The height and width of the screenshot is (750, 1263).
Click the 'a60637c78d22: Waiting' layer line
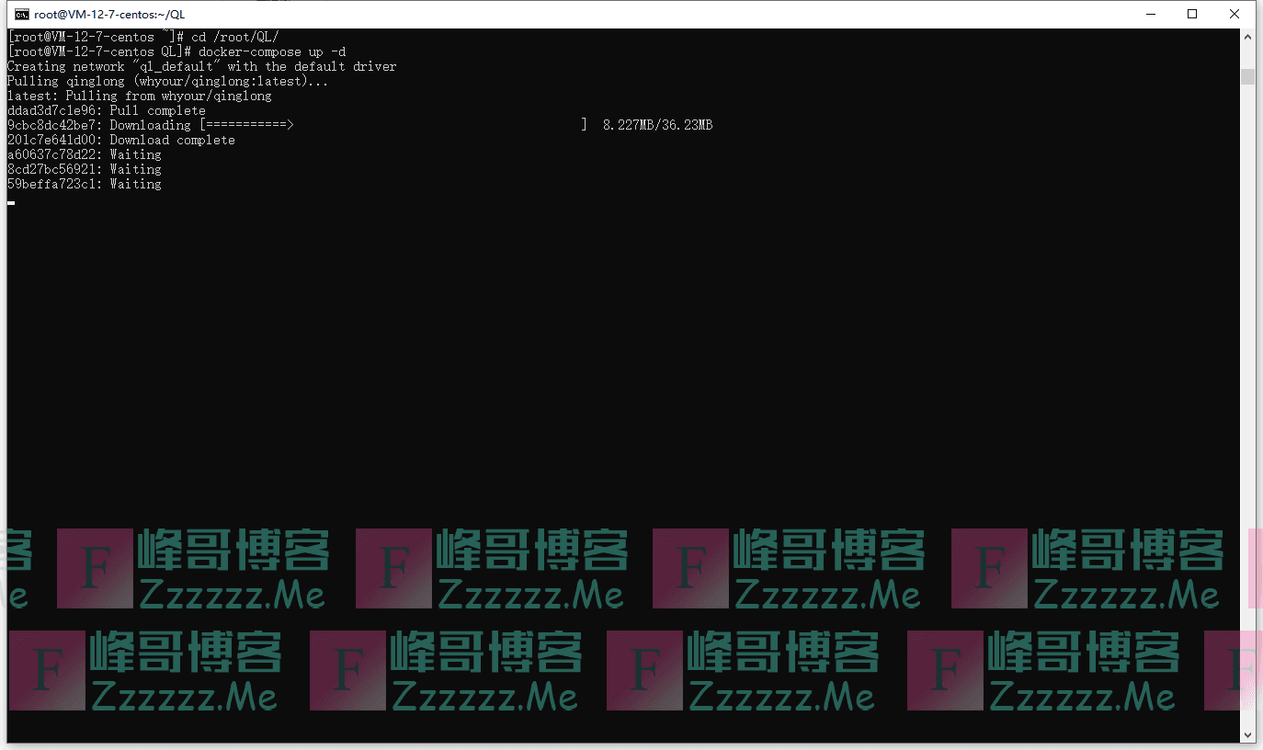click(x=84, y=154)
